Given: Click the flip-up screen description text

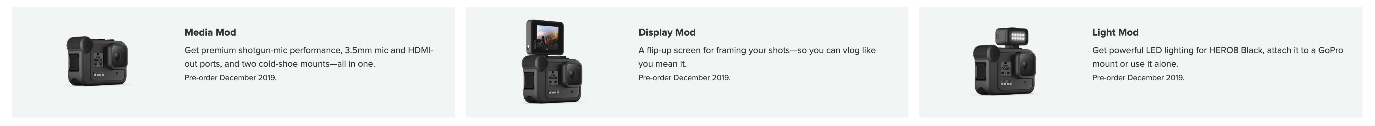Looking at the screenshot, I should tap(756, 57).
